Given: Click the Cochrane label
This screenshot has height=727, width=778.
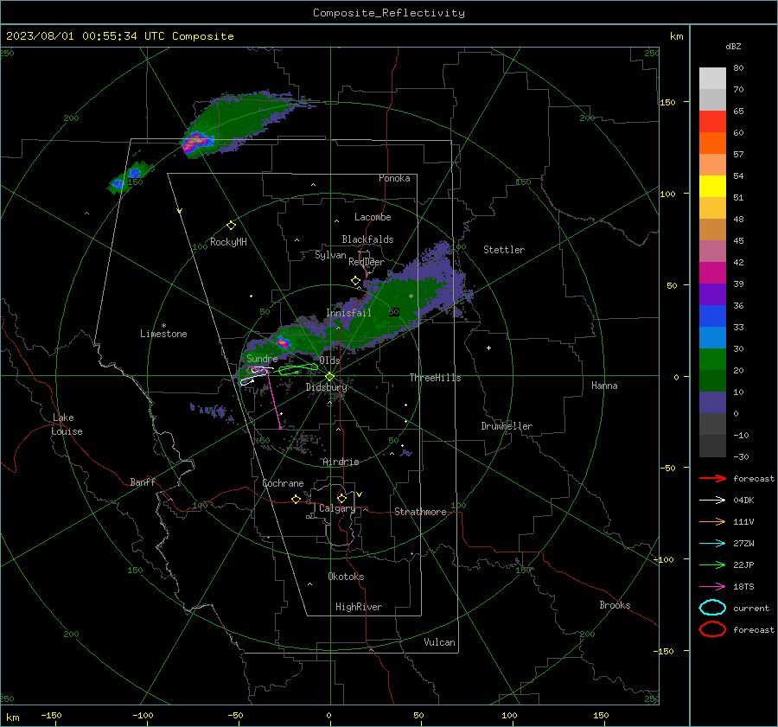Looking at the screenshot, I should tap(283, 483).
